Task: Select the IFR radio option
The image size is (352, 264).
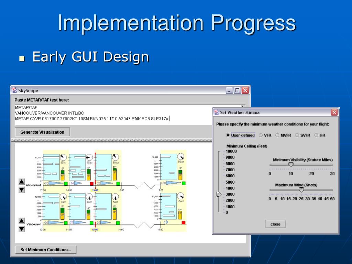Action: 320,135
